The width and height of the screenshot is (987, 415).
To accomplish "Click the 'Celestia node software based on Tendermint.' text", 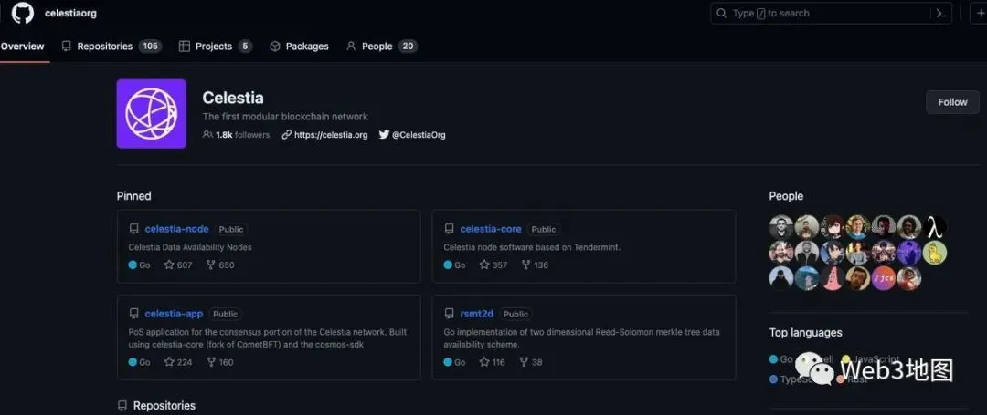I will (x=532, y=247).
